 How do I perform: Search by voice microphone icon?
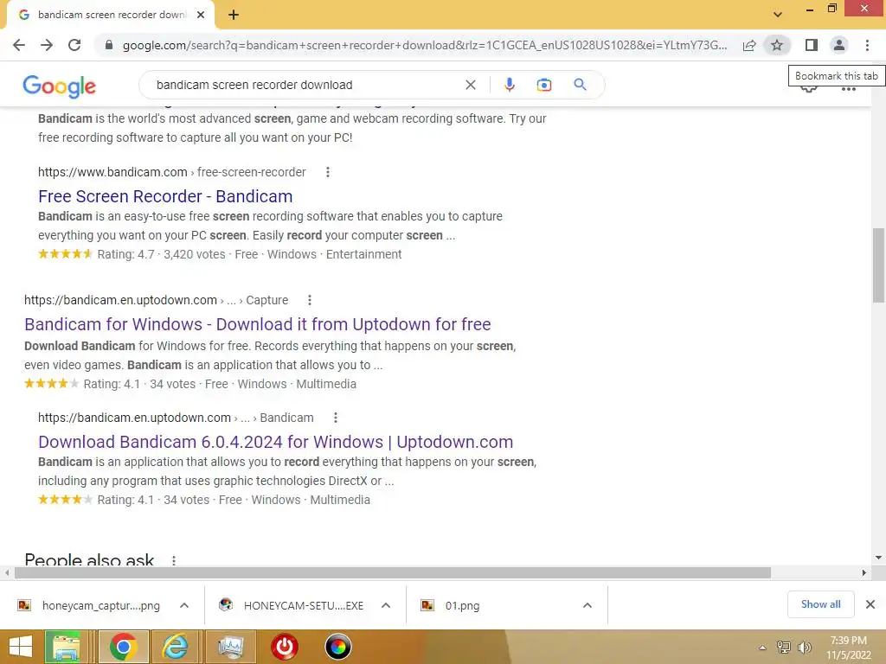(x=509, y=85)
